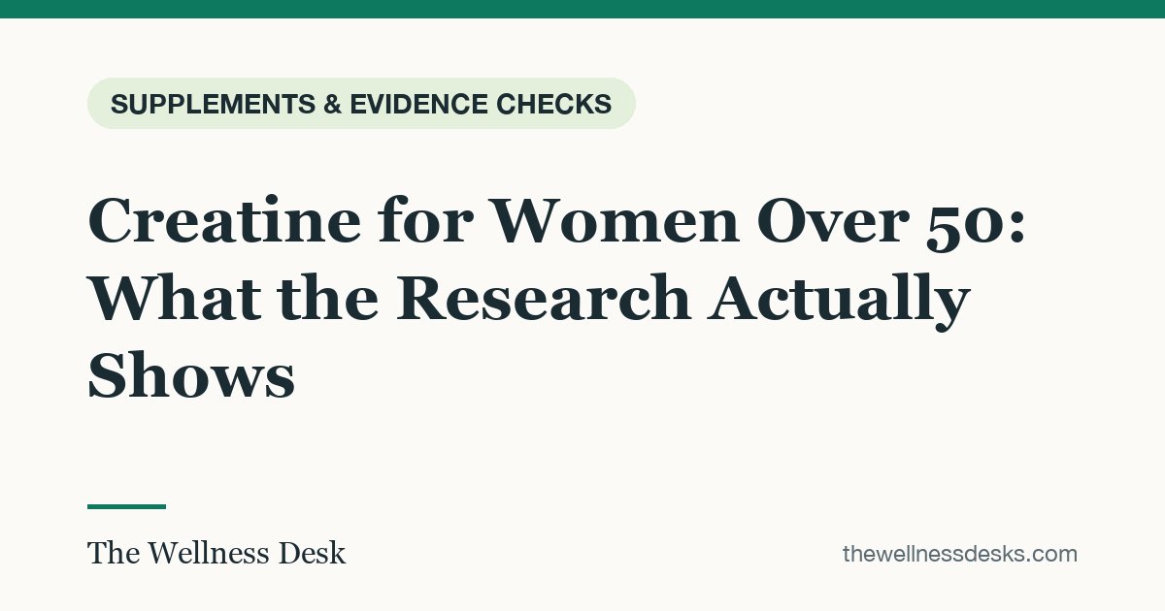1165x611 pixels.
Task: Select The Wellness Desk site name
Action: click(x=216, y=554)
